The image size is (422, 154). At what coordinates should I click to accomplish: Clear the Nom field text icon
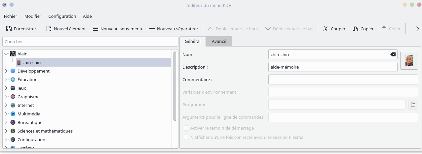[393, 54]
